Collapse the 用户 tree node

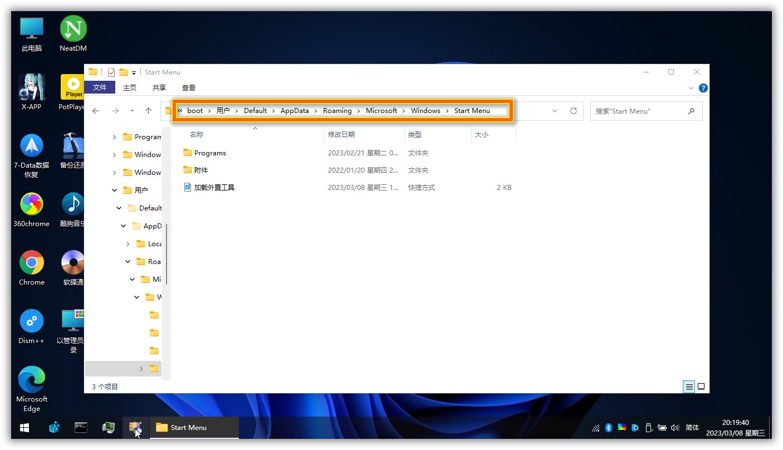coord(115,190)
